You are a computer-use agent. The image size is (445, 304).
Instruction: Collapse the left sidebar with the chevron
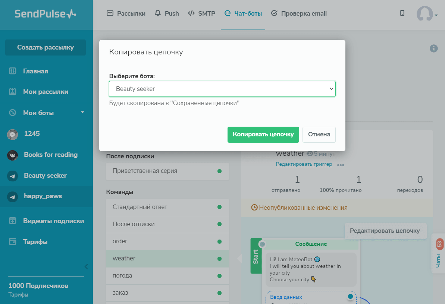tap(87, 266)
